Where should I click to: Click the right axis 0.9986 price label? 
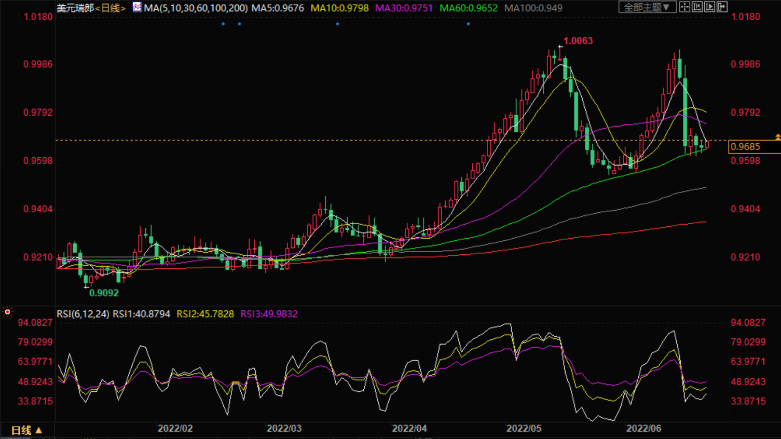point(746,64)
